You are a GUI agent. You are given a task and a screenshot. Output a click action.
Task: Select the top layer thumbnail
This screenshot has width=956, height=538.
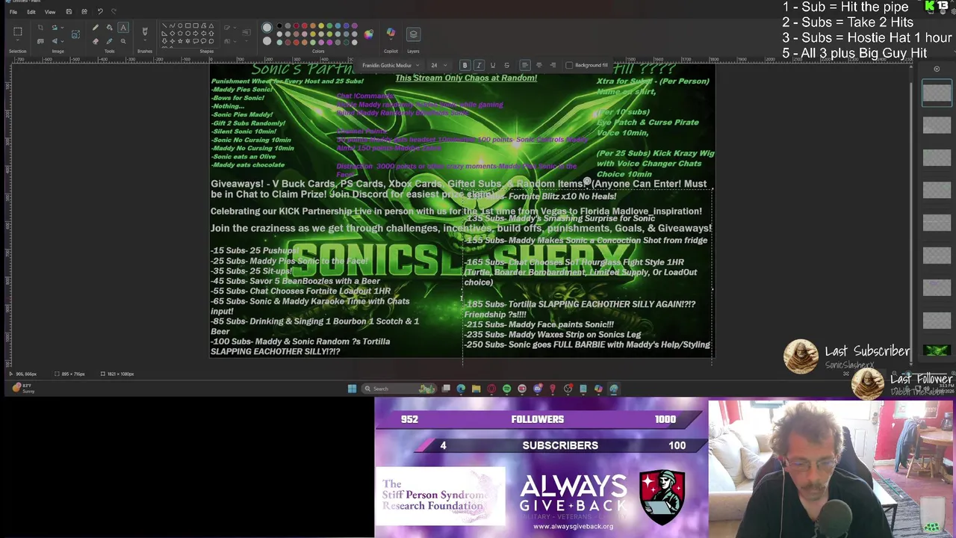[x=937, y=93]
